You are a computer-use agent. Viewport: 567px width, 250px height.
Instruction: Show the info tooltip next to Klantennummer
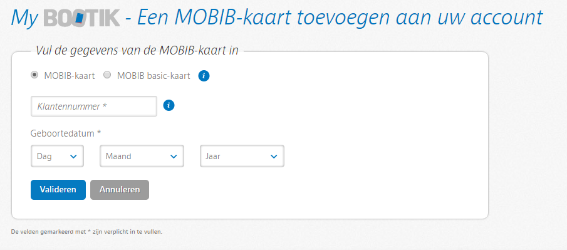169,105
